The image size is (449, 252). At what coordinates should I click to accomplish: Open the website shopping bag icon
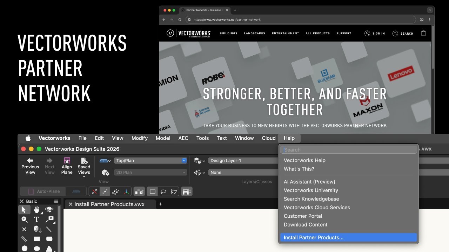(423, 33)
